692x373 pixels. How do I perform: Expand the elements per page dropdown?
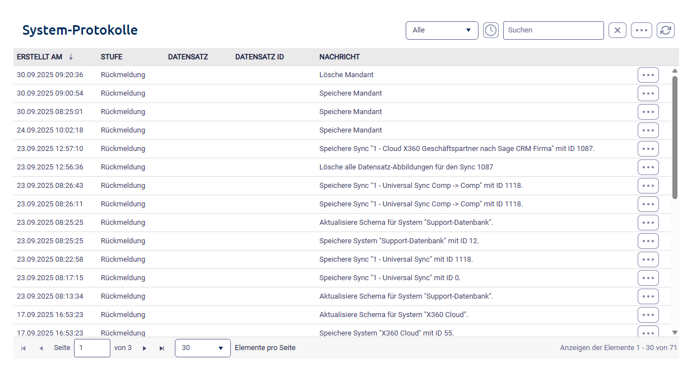202,348
